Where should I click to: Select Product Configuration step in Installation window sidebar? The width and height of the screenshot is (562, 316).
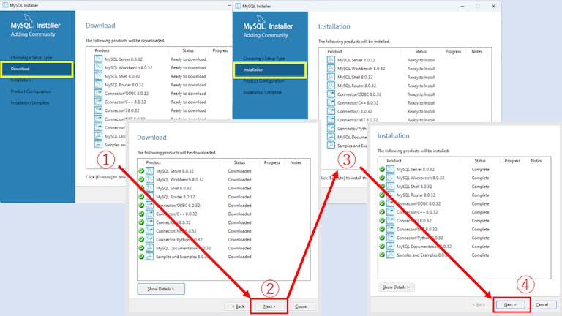(263, 81)
